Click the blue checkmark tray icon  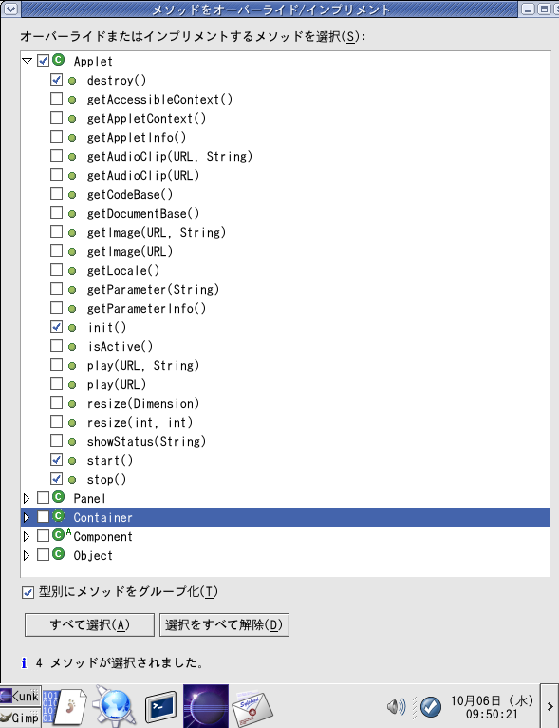point(431,707)
